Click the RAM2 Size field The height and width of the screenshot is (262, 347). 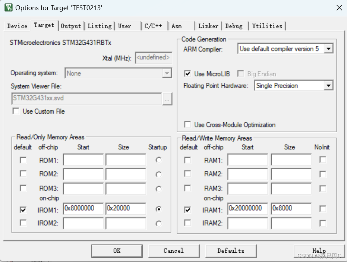(291, 174)
